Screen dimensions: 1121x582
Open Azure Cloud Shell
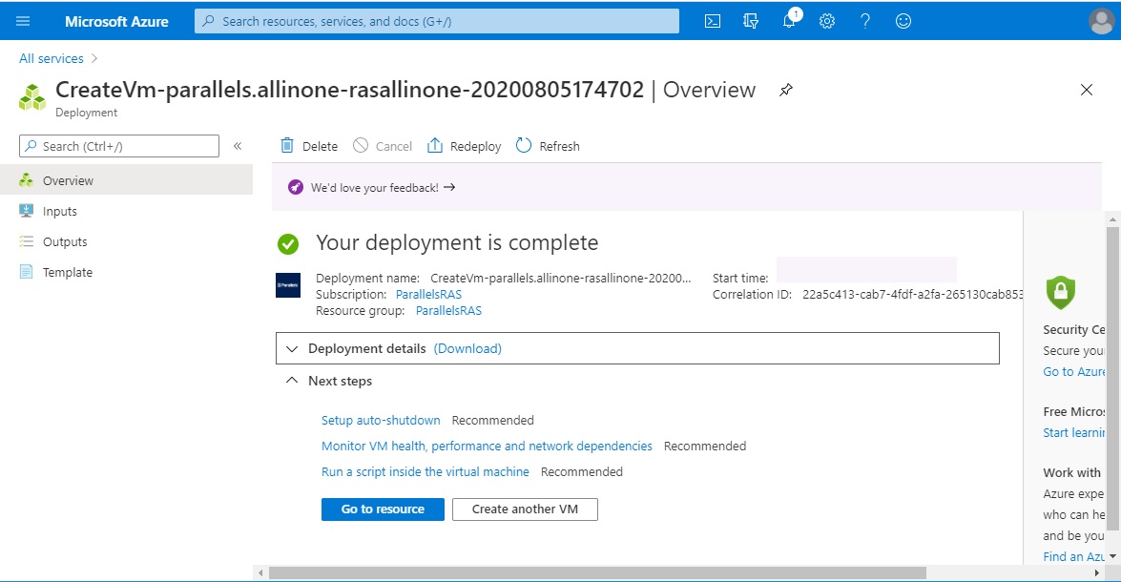pos(712,20)
